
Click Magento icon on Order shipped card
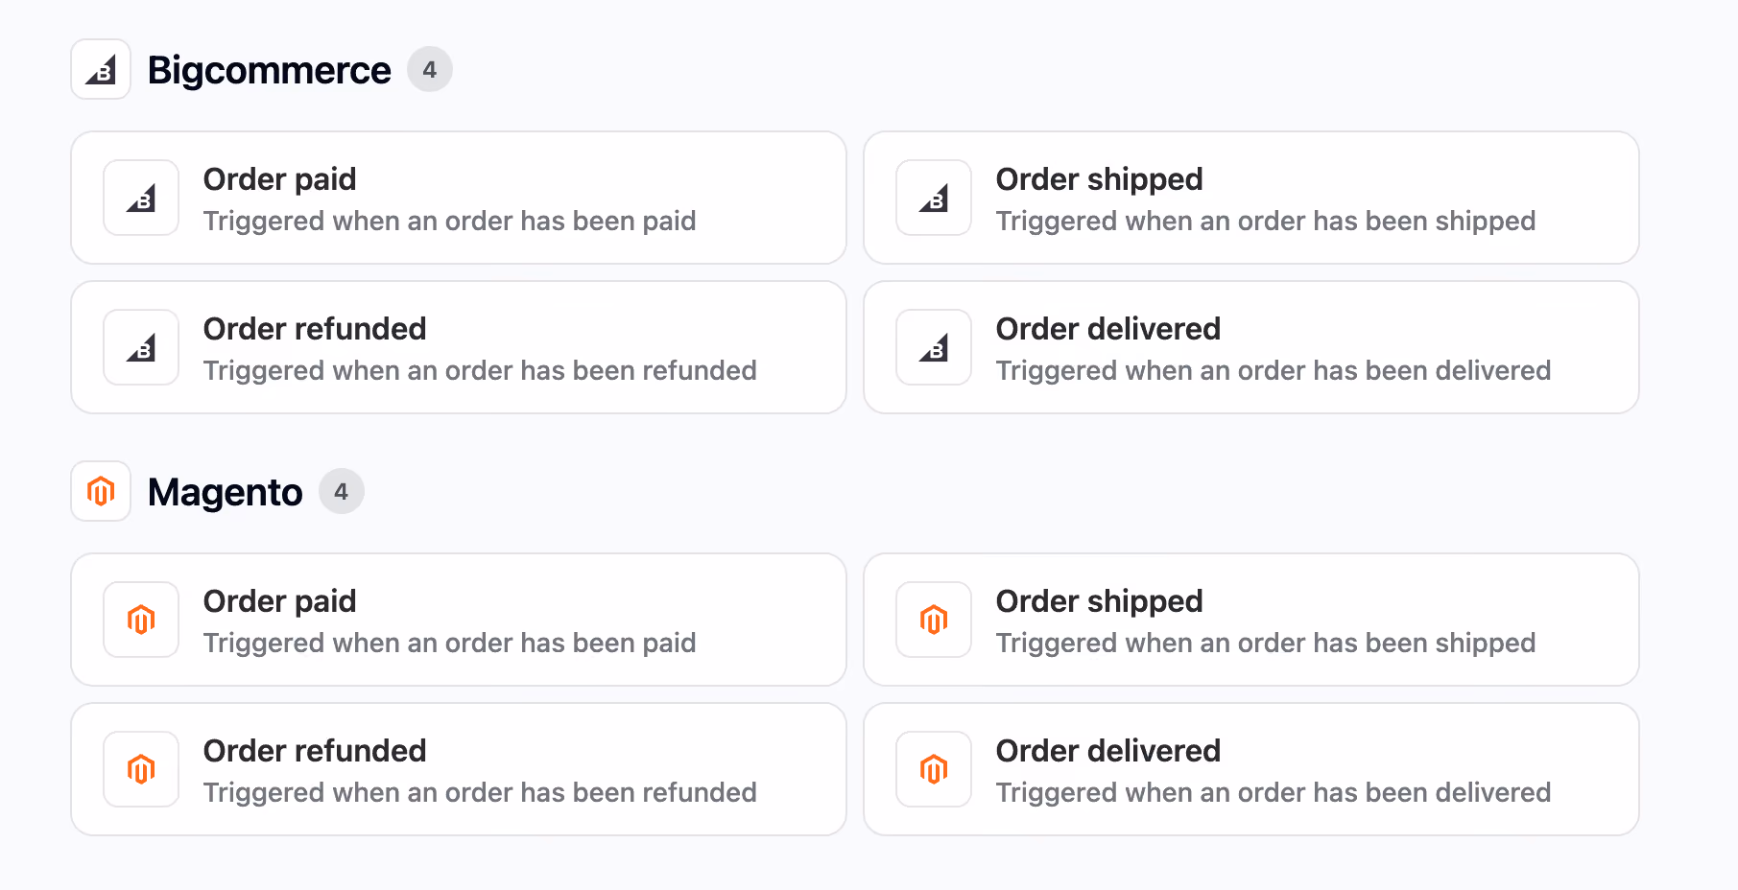934,620
